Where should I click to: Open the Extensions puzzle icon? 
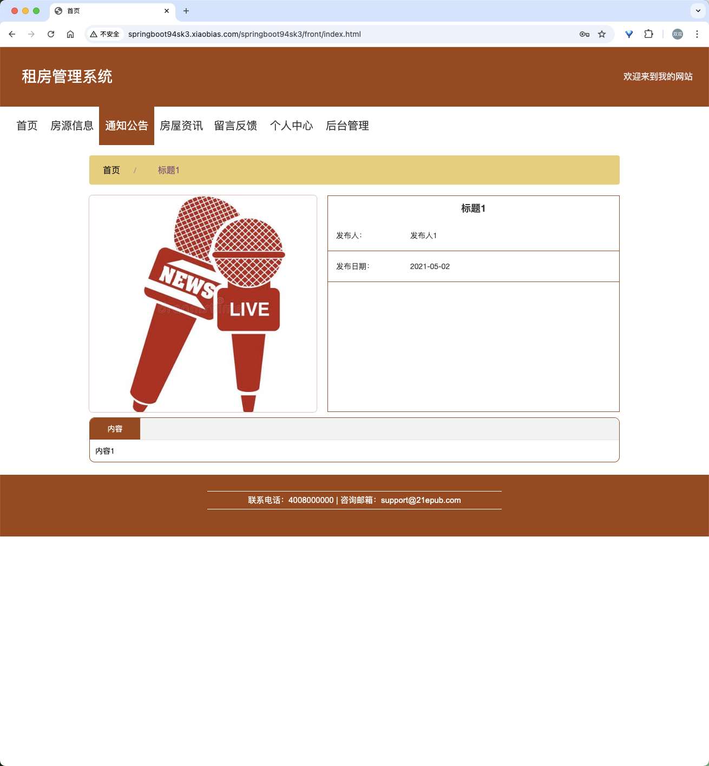[648, 34]
